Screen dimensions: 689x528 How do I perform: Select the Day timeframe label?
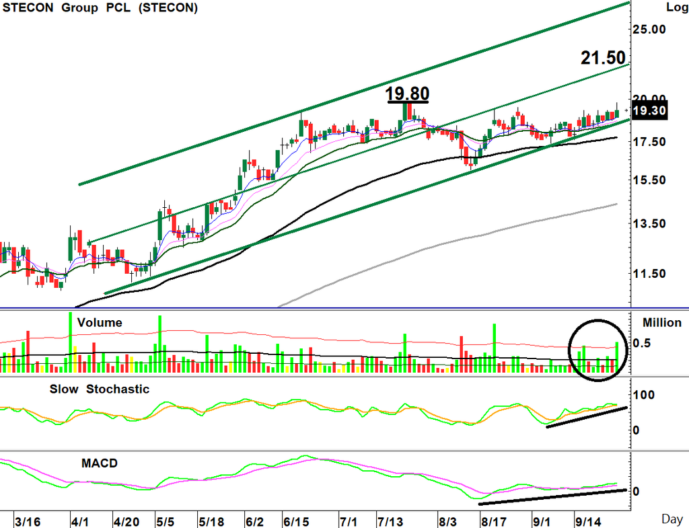(x=672, y=520)
